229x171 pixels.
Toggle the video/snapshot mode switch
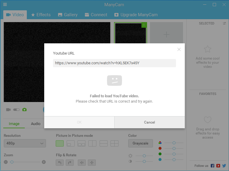pyautogui.click(x=17, y=110)
